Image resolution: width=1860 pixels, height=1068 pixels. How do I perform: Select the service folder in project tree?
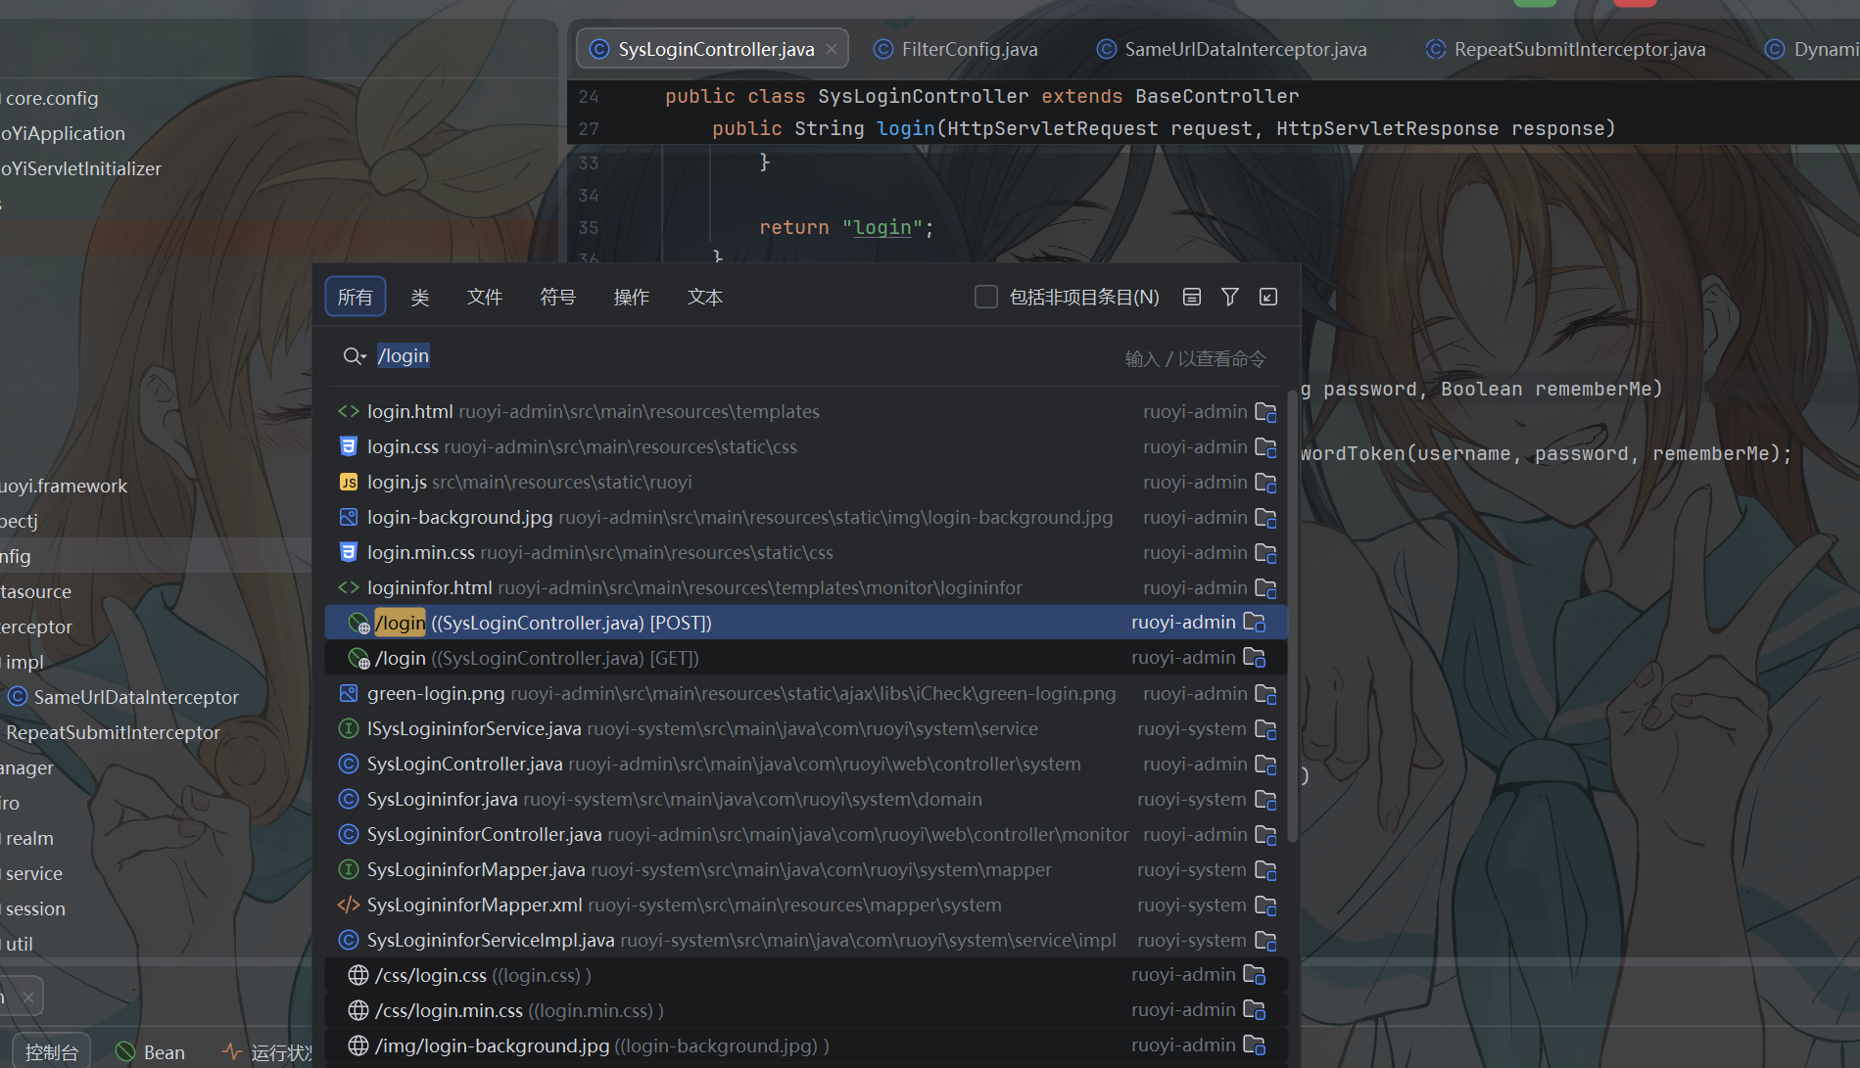pyautogui.click(x=33, y=873)
